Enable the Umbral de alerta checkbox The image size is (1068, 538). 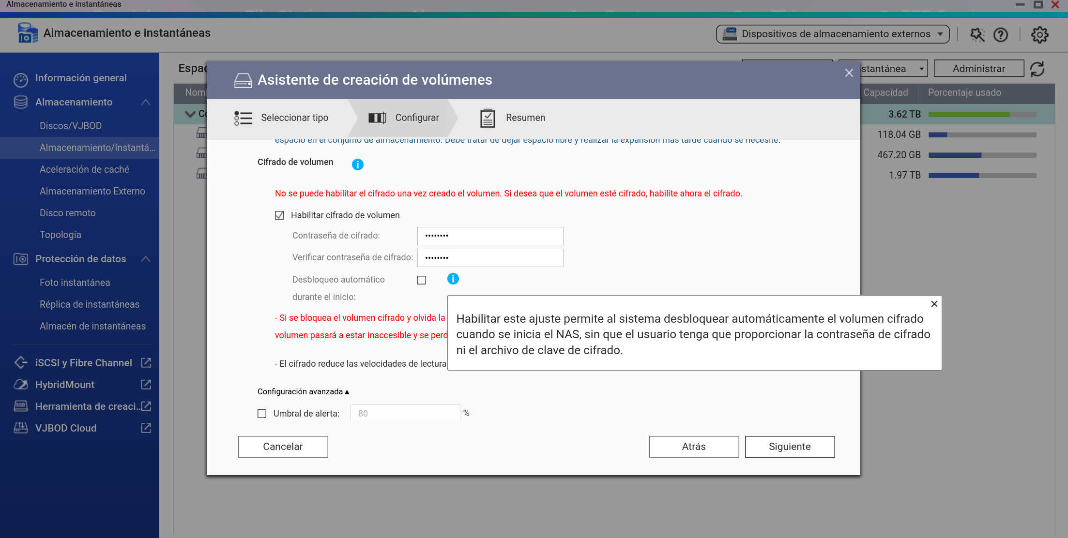point(262,414)
